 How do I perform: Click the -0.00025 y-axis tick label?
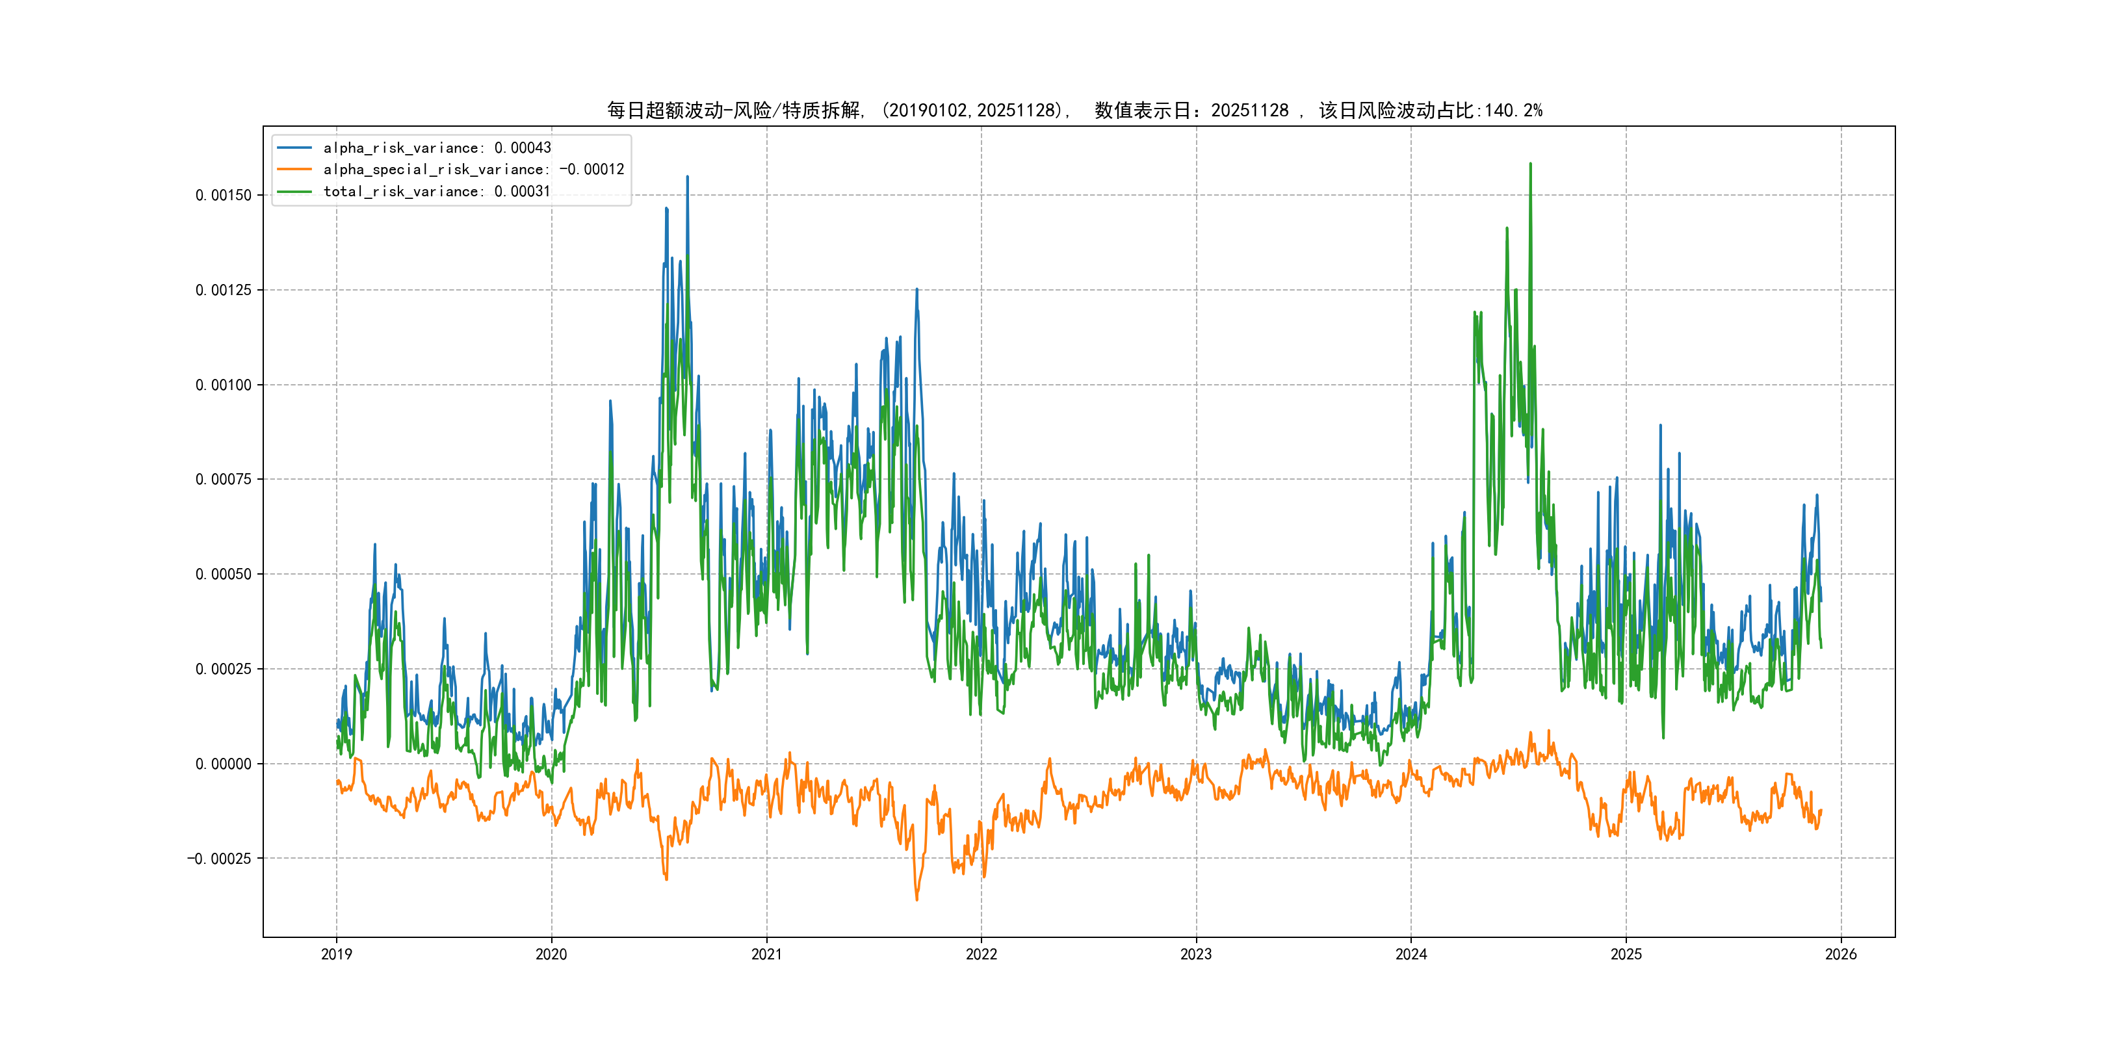[x=219, y=859]
